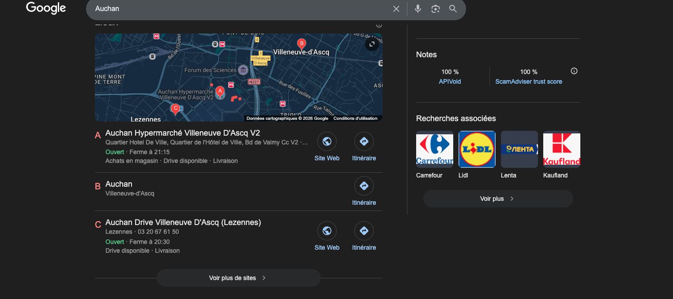Click the metro M marker near pin A
The width and height of the screenshot is (673, 299).
pyautogui.click(x=231, y=85)
